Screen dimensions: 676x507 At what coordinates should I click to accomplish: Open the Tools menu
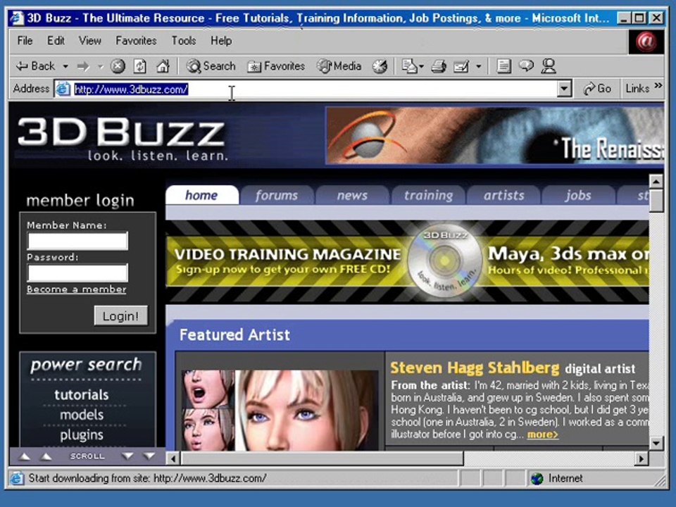184,41
